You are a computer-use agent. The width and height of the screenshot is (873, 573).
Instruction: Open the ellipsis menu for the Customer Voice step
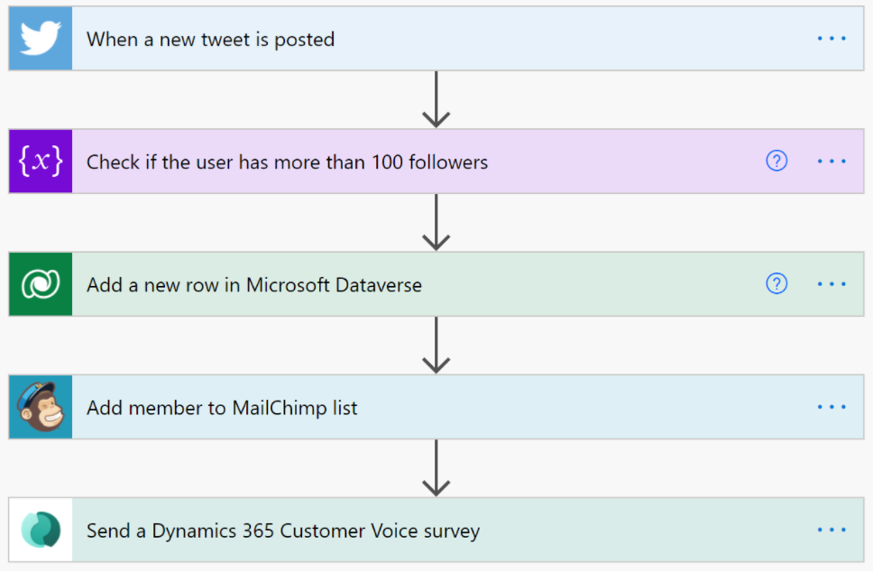831,530
